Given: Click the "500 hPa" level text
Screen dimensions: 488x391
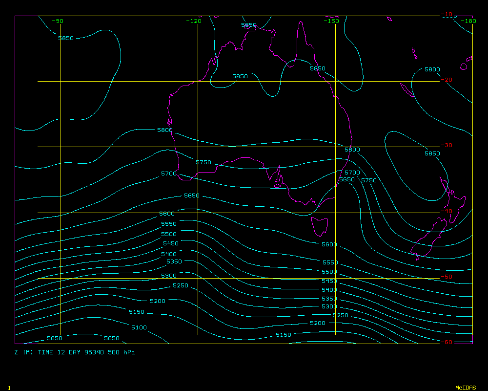Looking at the screenshot, I should point(122,352).
